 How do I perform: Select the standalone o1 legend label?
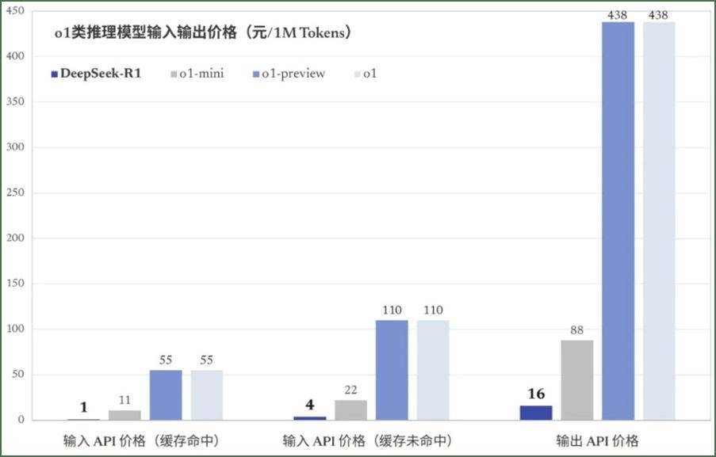[x=369, y=74]
